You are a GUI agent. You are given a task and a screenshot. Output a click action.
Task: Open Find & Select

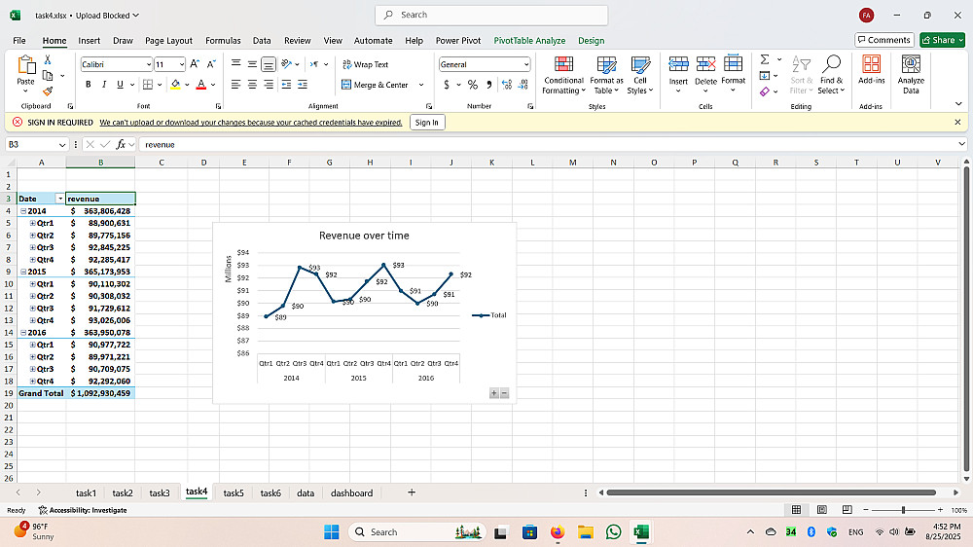point(831,75)
